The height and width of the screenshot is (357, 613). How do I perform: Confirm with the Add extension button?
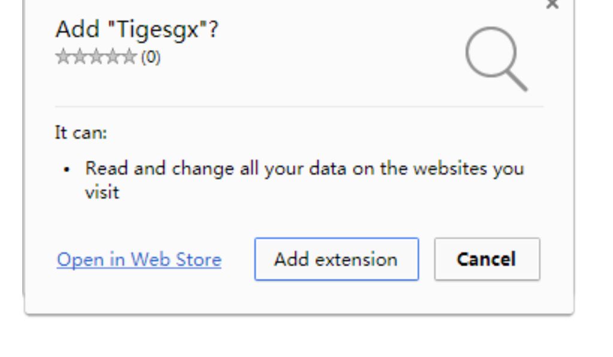tap(336, 260)
